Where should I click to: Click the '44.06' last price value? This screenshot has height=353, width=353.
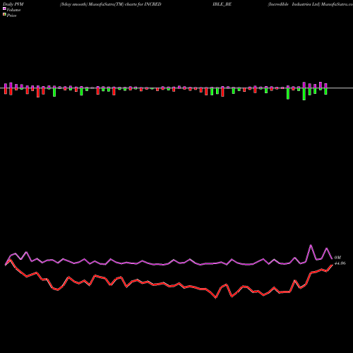point(340,263)
